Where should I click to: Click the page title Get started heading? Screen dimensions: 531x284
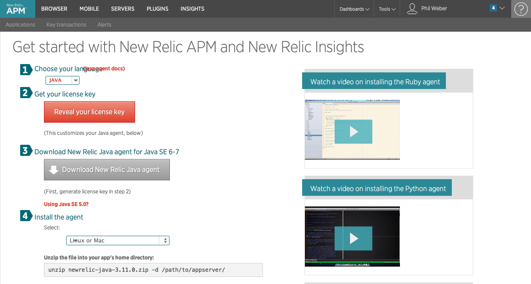coord(188,47)
